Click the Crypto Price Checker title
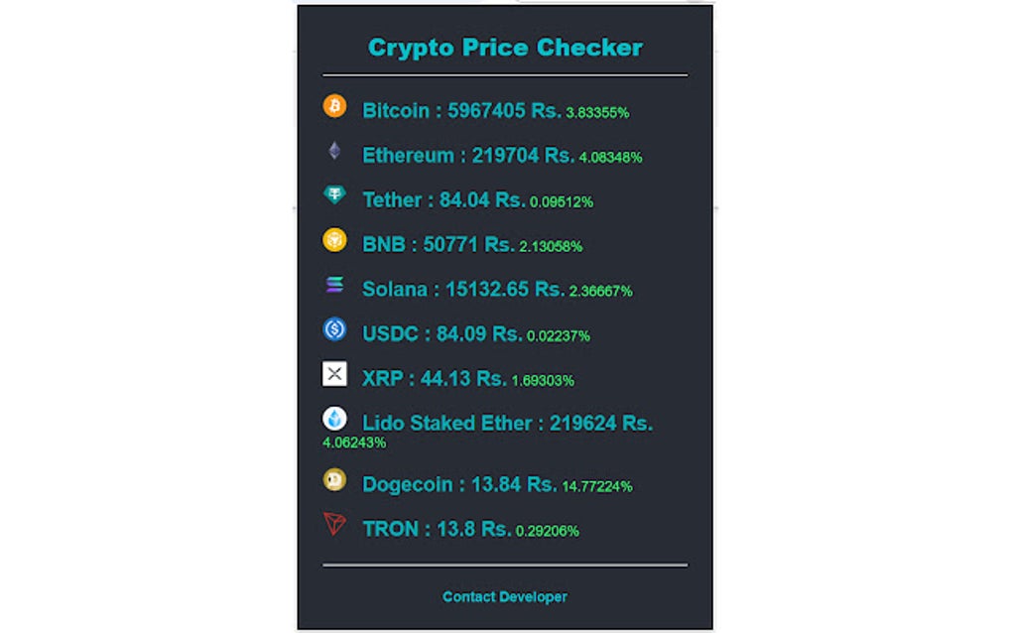The height and width of the screenshot is (633, 1012). pyautogui.click(x=505, y=47)
